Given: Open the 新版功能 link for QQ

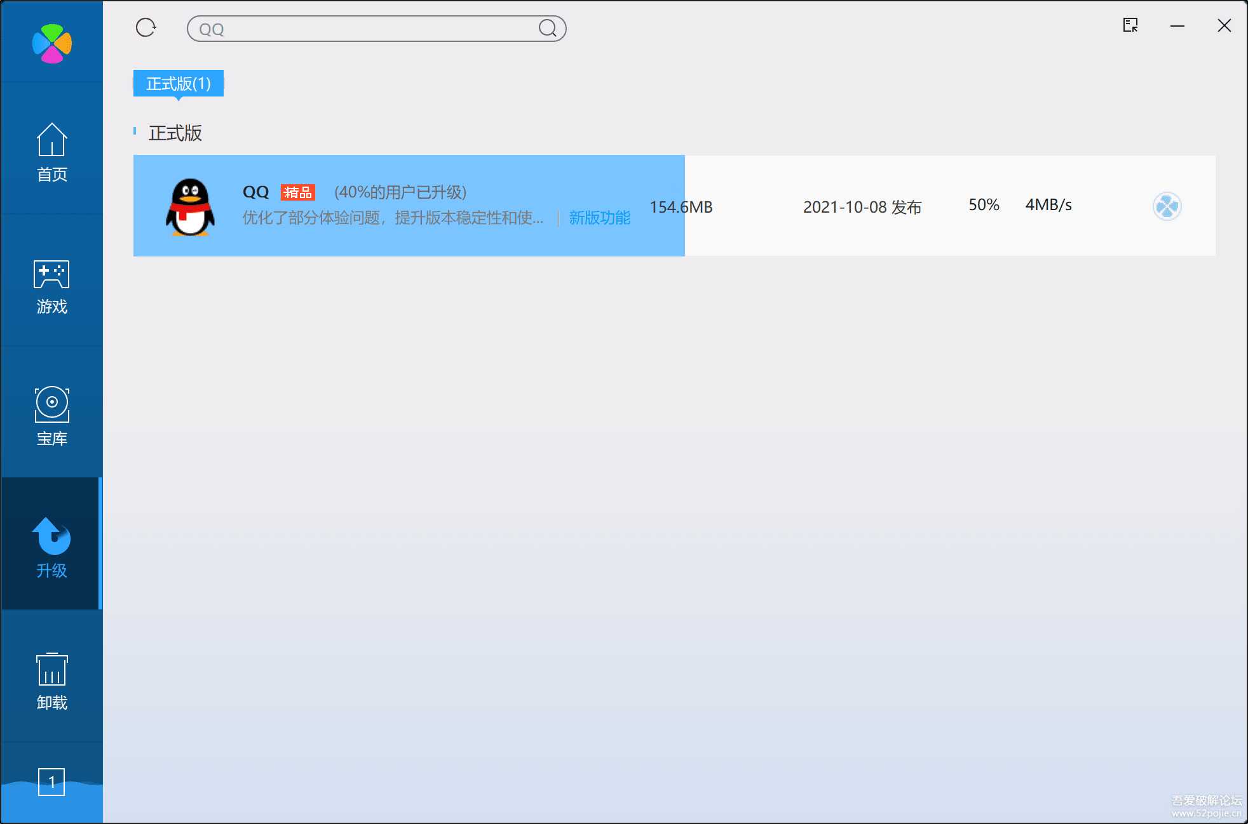Looking at the screenshot, I should tap(599, 218).
